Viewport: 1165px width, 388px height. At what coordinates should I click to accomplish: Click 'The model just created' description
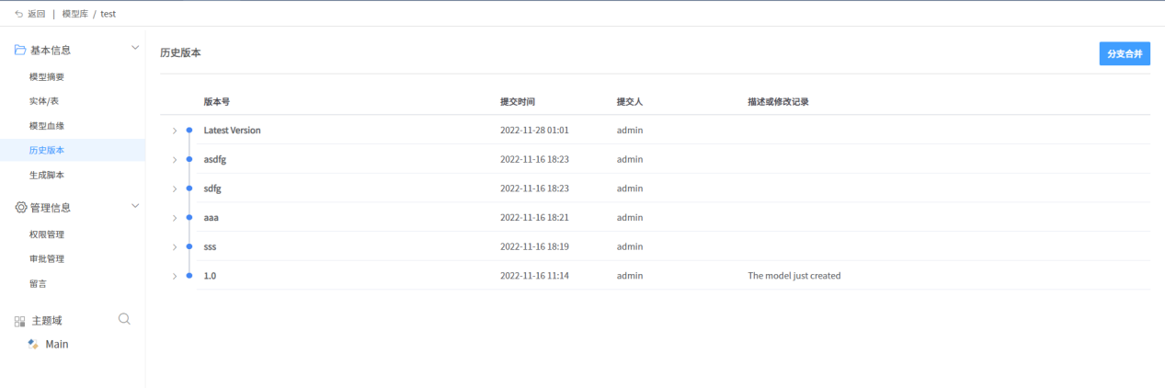pos(794,276)
